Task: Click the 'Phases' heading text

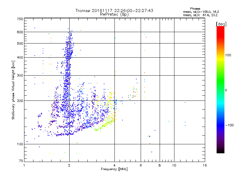Action: point(195,9)
